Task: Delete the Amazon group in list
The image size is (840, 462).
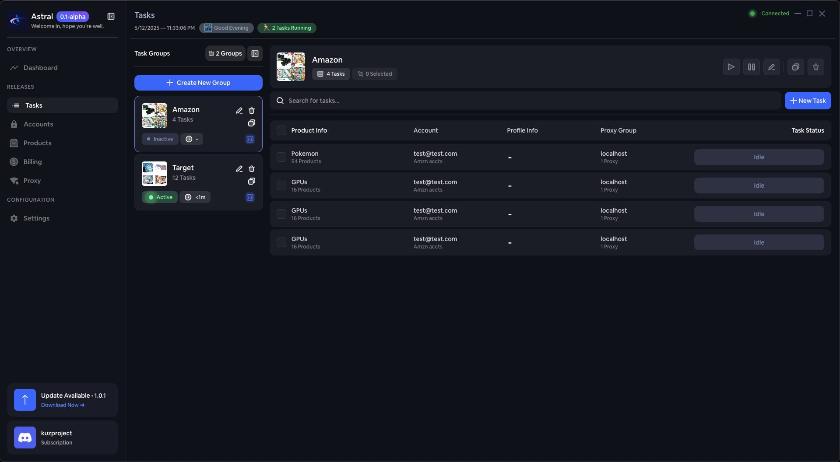Action: (252, 111)
